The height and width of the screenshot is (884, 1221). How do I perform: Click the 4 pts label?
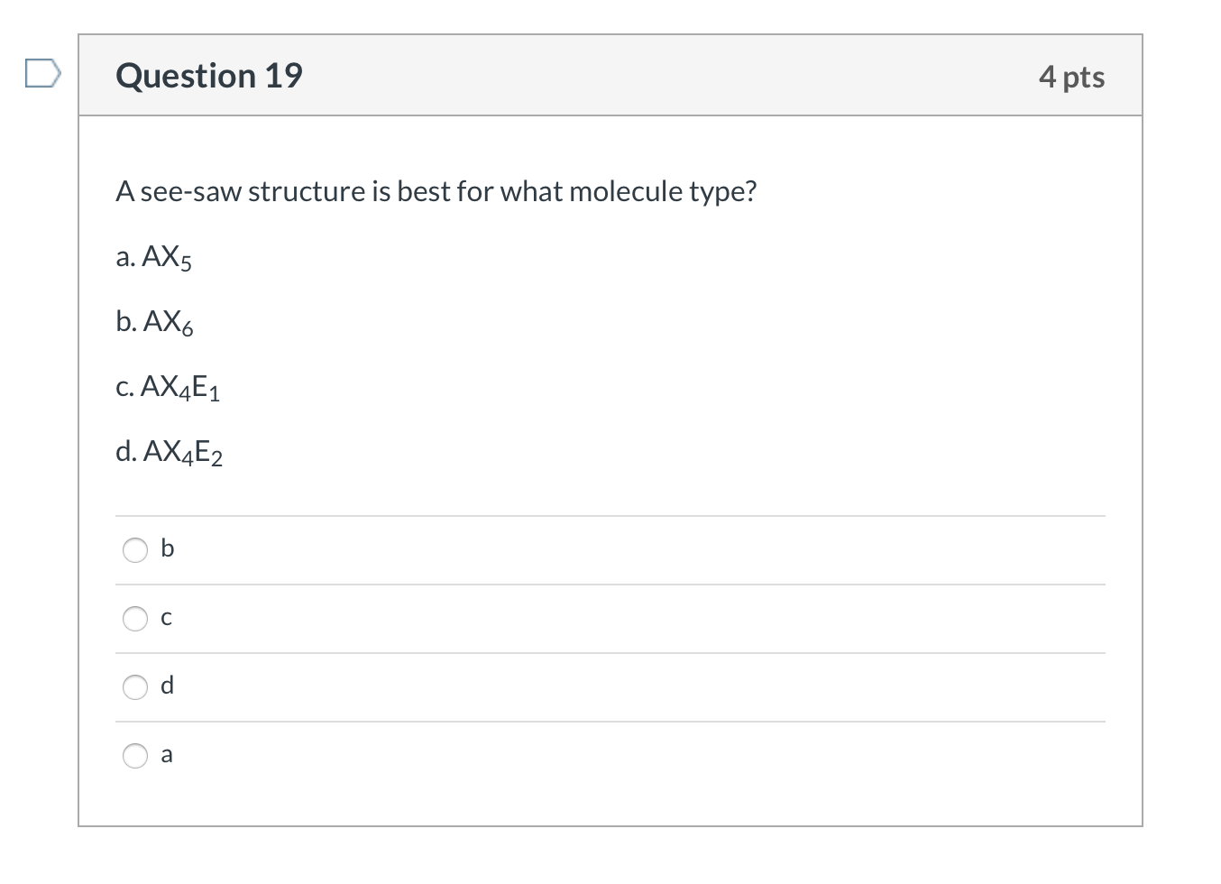click(x=1073, y=77)
